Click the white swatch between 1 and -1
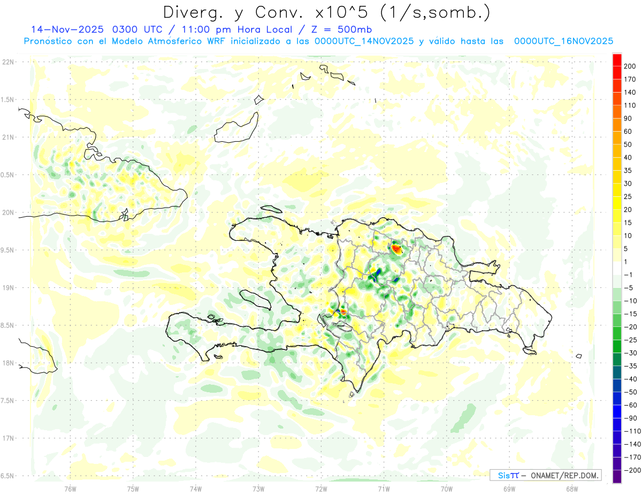642x496 pixels. point(617,268)
